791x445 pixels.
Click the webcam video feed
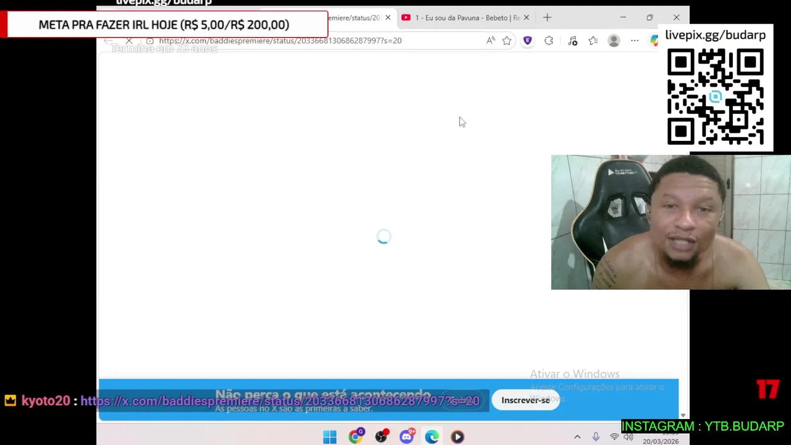pos(670,222)
